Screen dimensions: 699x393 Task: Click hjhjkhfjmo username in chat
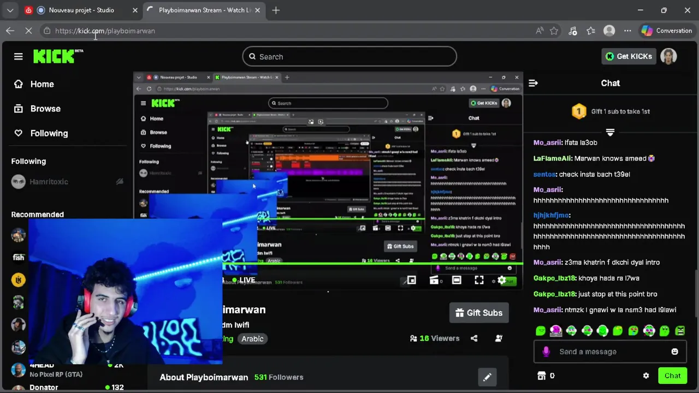[x=552, y=215]
